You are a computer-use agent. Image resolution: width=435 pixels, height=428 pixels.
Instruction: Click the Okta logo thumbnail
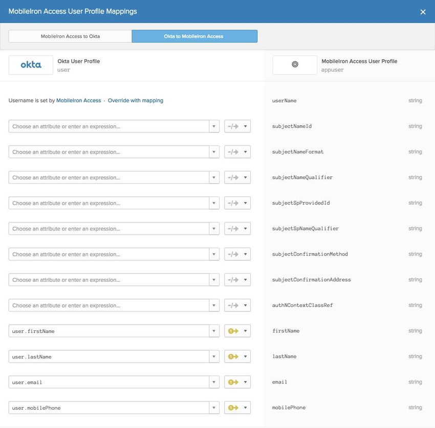(31, 65)
